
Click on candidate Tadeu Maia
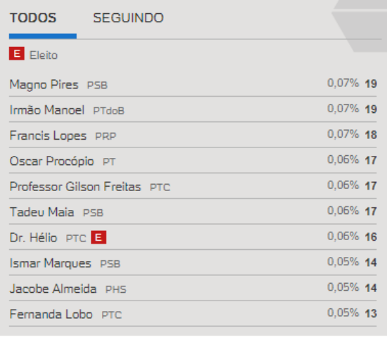point(42,212)
